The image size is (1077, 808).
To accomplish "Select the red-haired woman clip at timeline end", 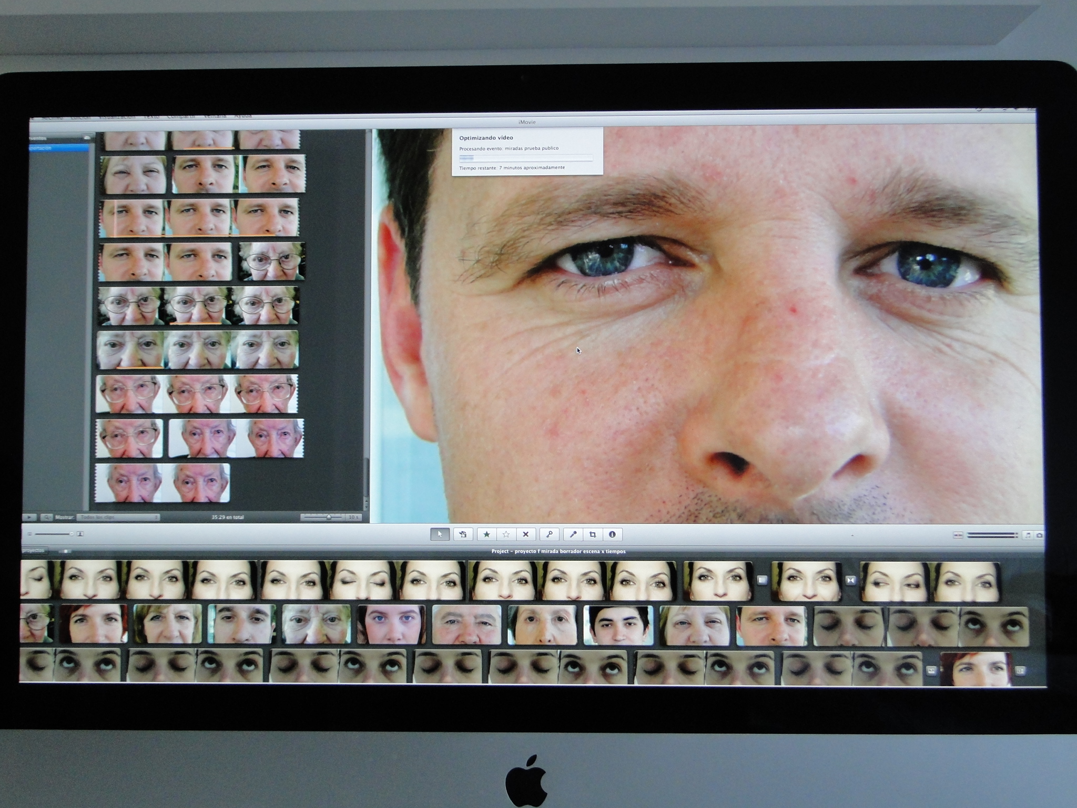I will (976, 669).
